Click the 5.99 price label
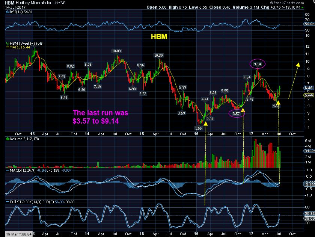The width and height of the screenshot is (315, 237). point(182,88)
